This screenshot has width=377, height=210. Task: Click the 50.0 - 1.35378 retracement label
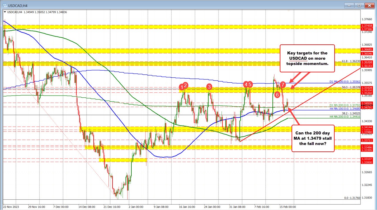point(352,88)
